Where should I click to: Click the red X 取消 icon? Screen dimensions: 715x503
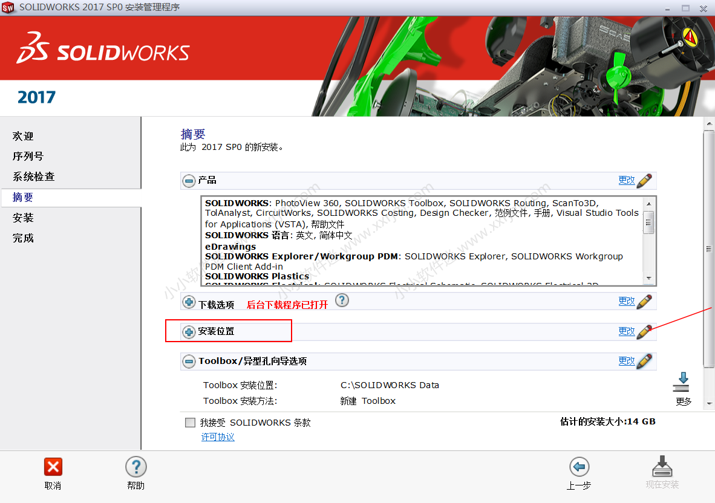(x=53, y=467)
